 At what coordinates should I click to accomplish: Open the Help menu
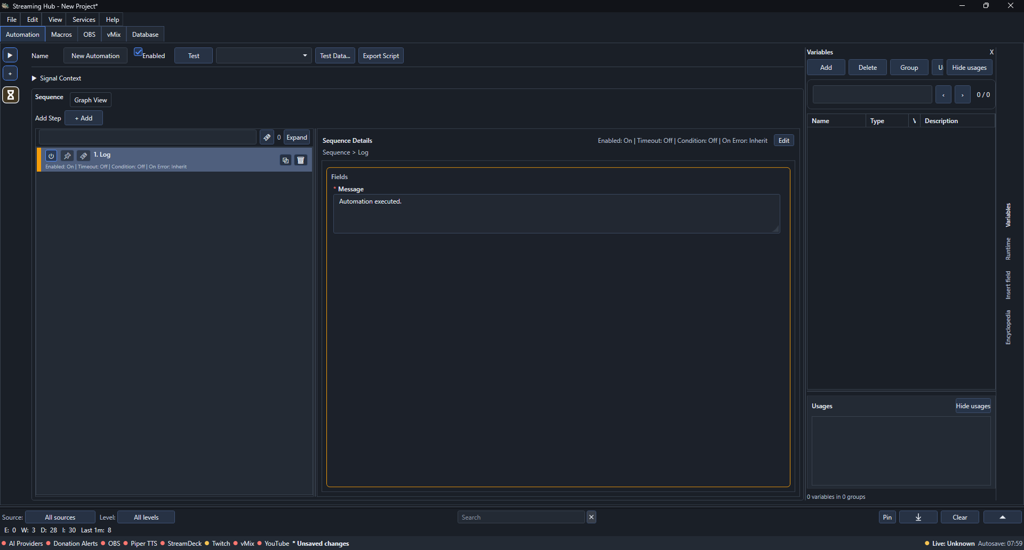point(113,19)
